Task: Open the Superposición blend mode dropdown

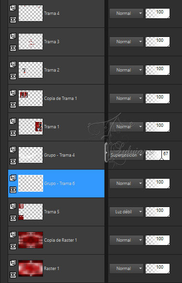Action: click(126, 155)
